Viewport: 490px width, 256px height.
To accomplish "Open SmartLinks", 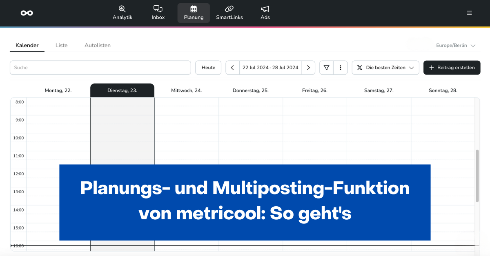I will pyautogui.click(x=229, y=13).
